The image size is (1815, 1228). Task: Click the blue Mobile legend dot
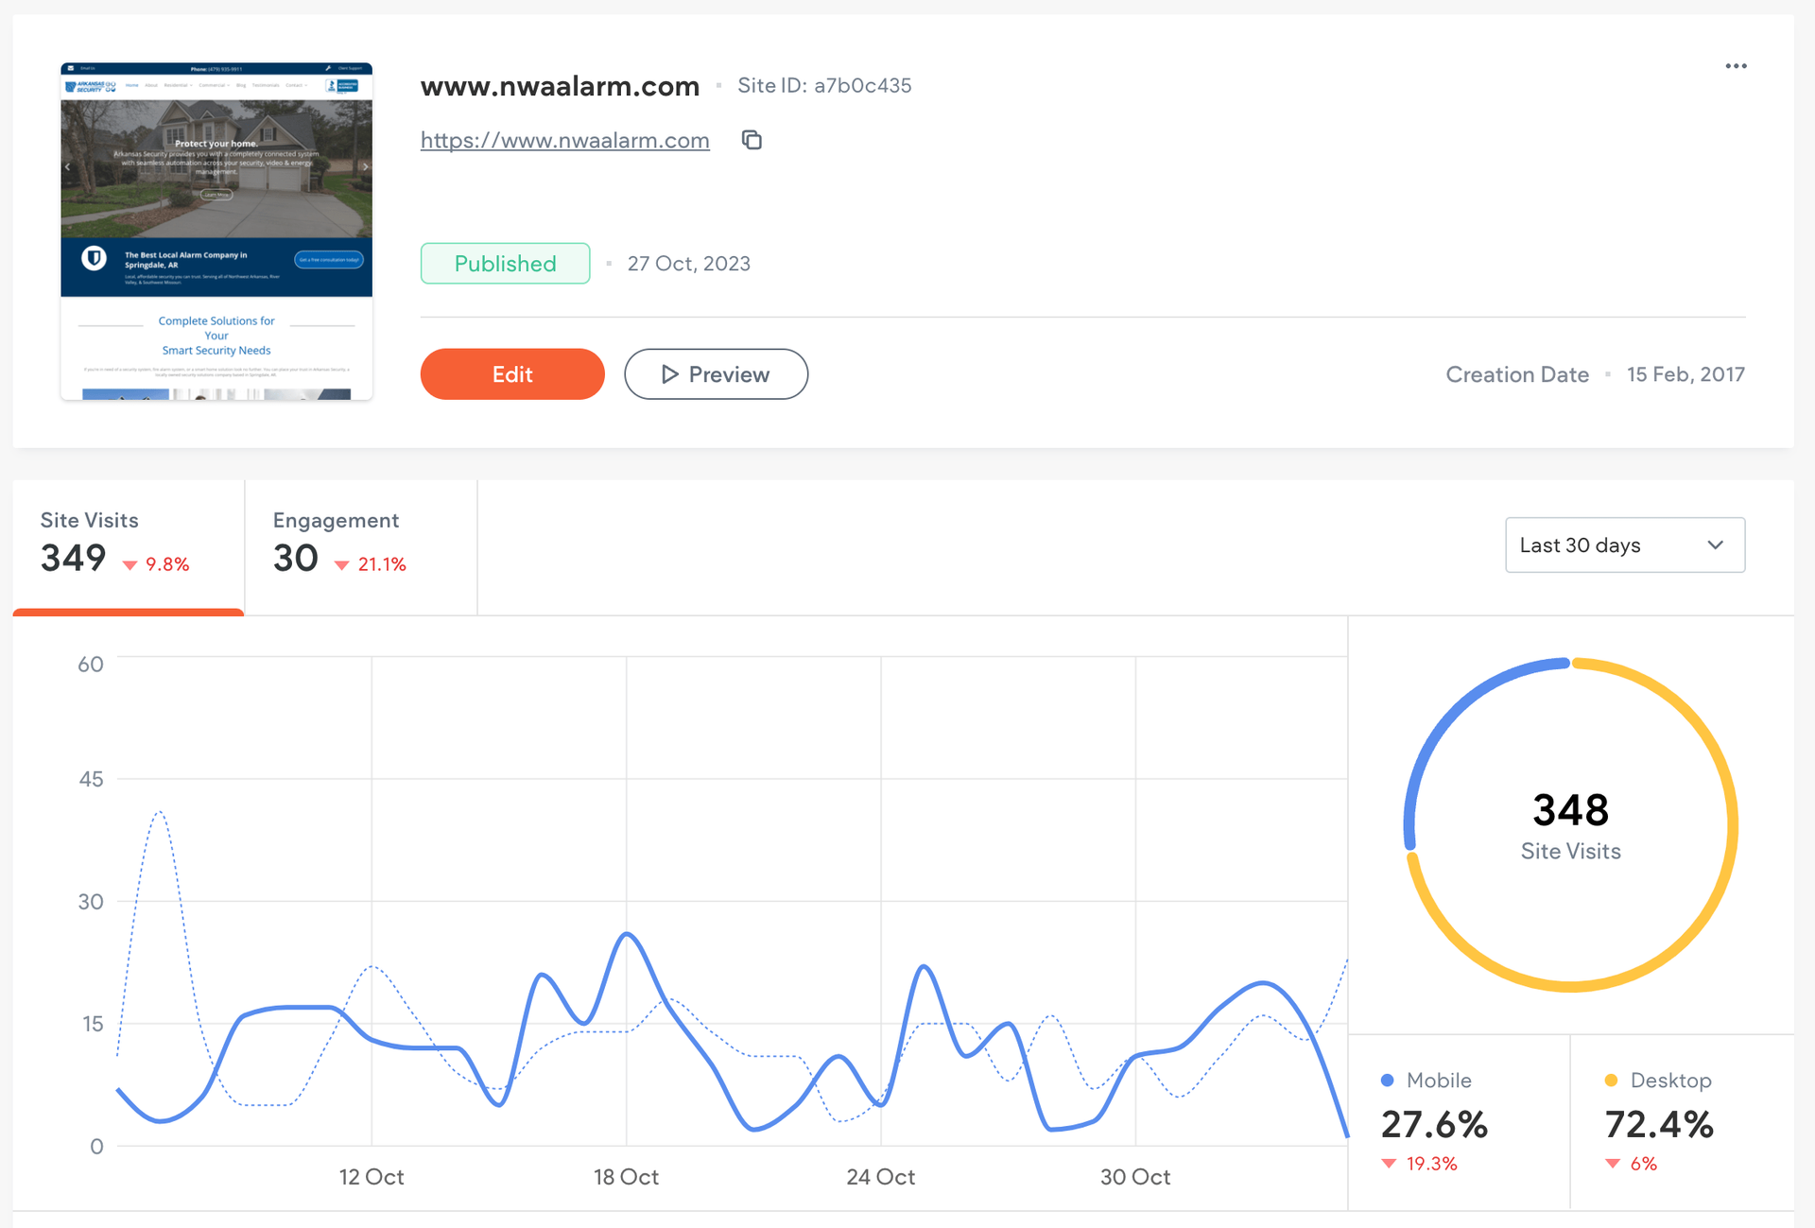(x=1388, y=1080)
